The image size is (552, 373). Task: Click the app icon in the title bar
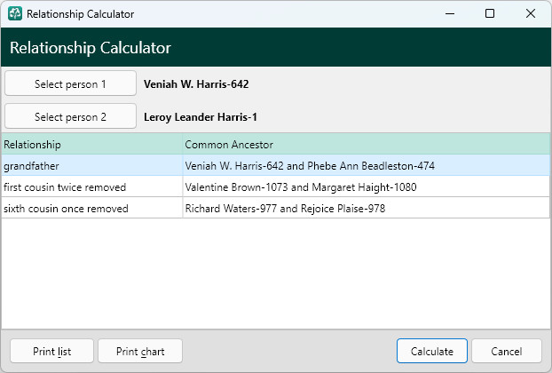coord(15,13)
